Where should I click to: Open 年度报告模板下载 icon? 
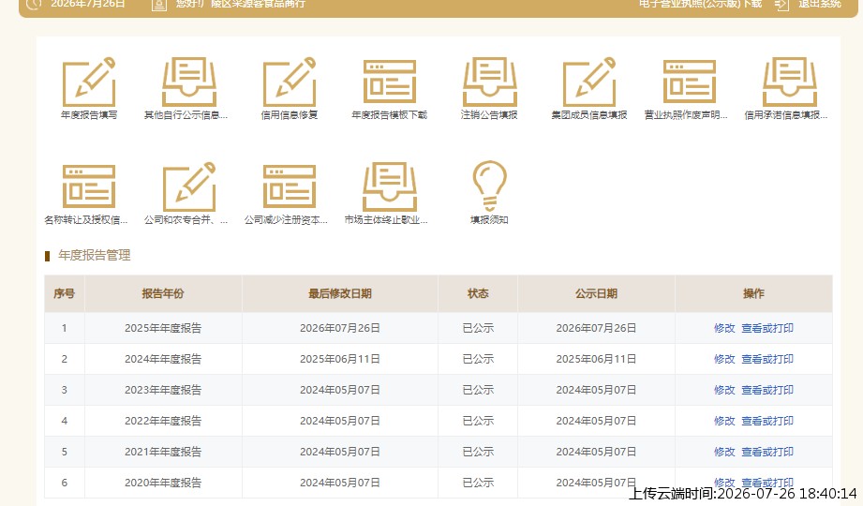tap(389, 82)
